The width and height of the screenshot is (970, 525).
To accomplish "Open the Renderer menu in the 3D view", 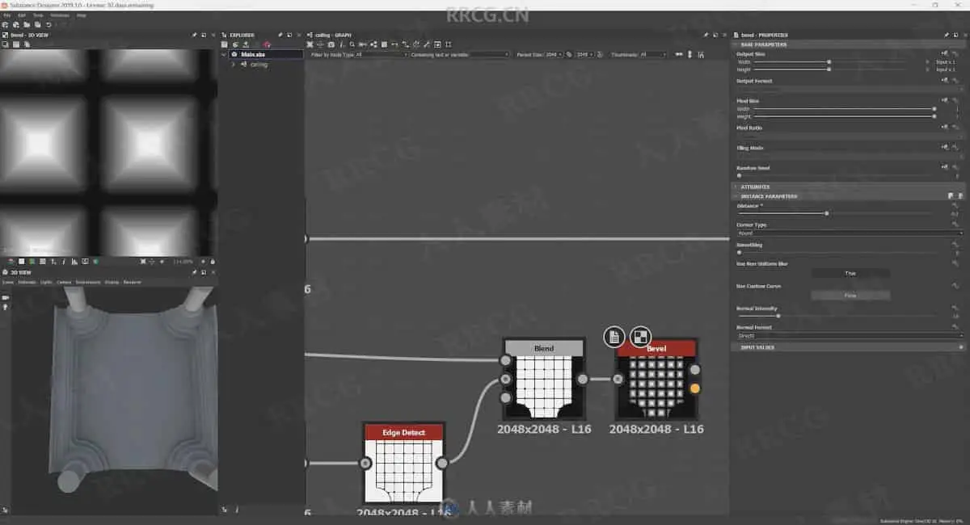I will tap(132, 282).
